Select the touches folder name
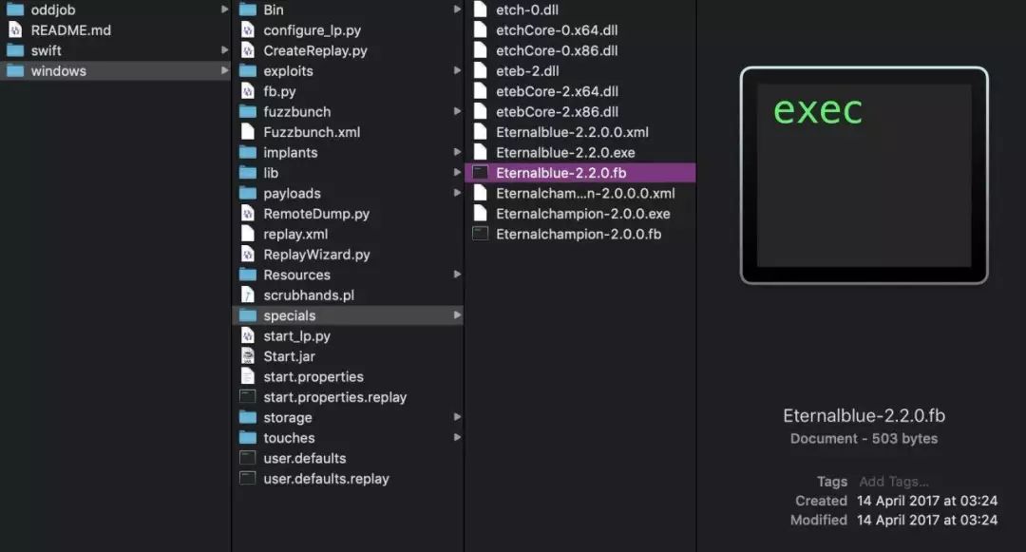Image resolution: width=1026 pixels, height=552 pixels. 289,438
